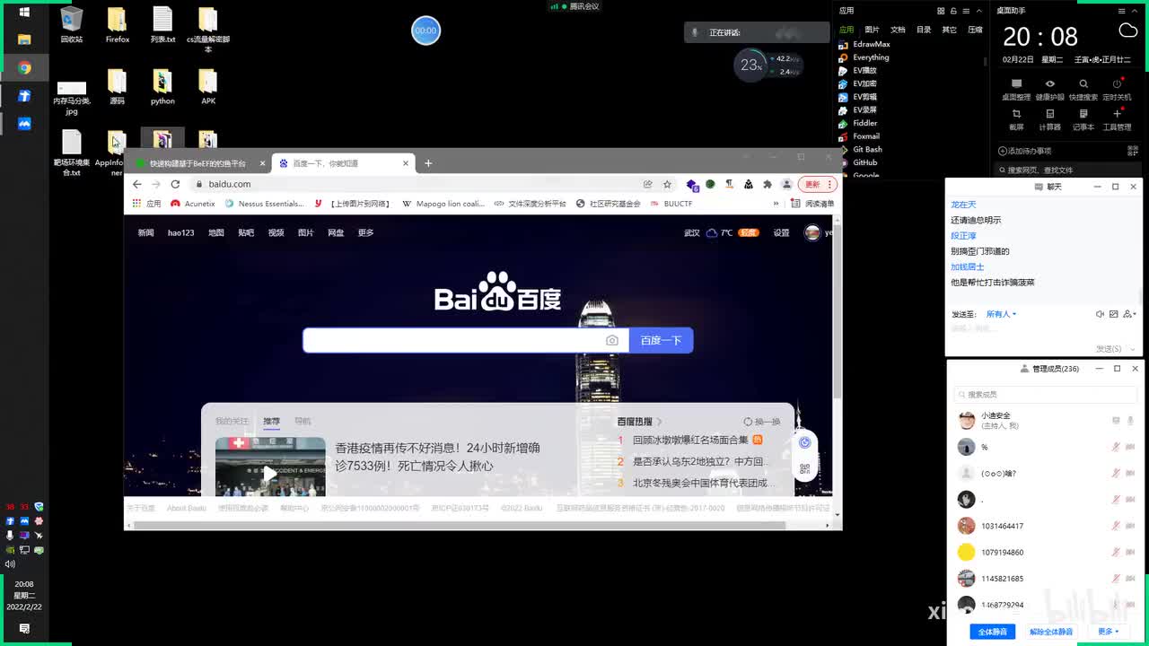Open the 计算器 calculator tool
The height and width of the screenshot is (646, 1149).
(x=1049, y=119)
